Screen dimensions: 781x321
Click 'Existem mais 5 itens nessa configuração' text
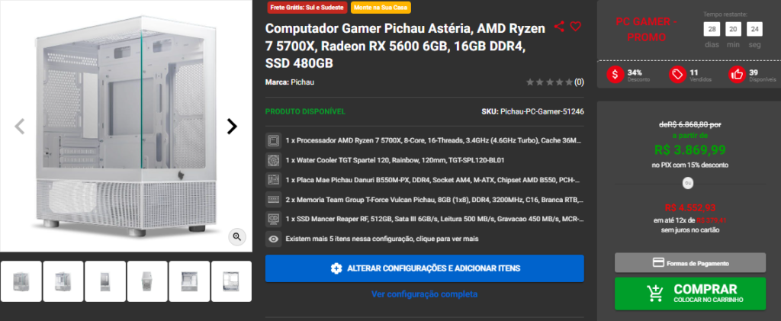click(x=382, y=239)
